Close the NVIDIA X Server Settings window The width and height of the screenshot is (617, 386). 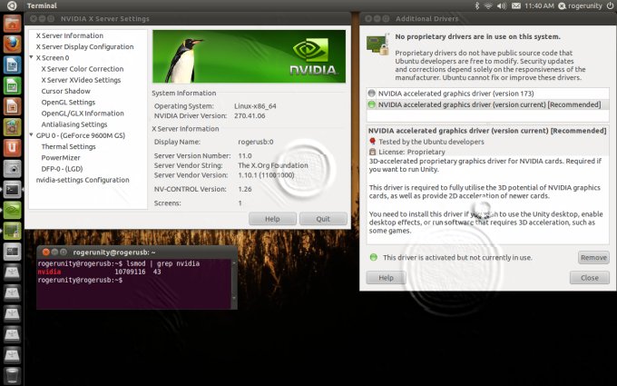[34, 18]
